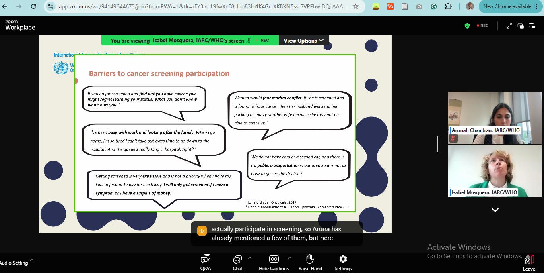
Task: Click the slide title 'Barriers to cancer screening participation'
Action: click(x=159, y=74)
